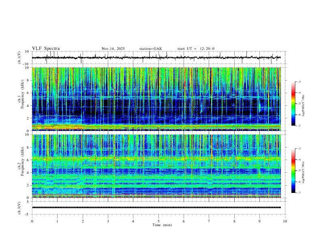The height and width of the screenshot is (248, 321).
Task: Click the ch.3 flat voltage trace
Action: point(156,207)
